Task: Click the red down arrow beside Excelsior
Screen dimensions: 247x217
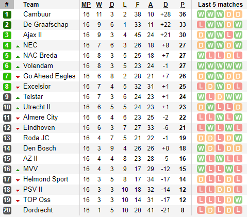Action: tap(18, 88)
